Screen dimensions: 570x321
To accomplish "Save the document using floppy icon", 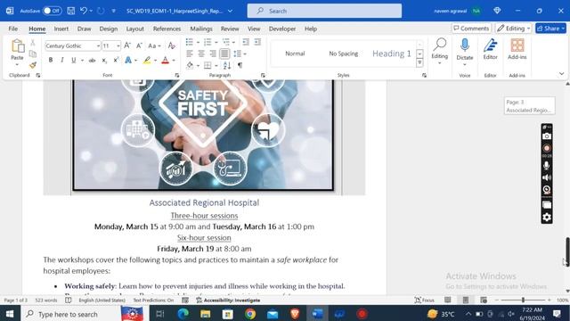I will point(71,11).
